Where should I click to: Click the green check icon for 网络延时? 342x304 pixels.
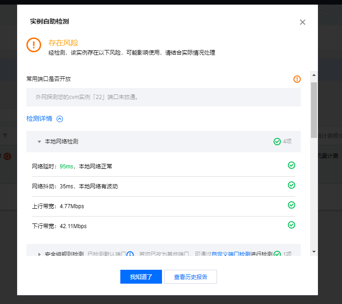[292, 165]
